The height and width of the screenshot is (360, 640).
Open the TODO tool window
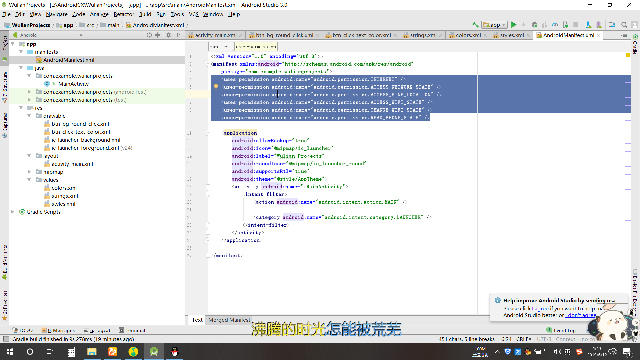pyautogui.click(x=23, y=330)
